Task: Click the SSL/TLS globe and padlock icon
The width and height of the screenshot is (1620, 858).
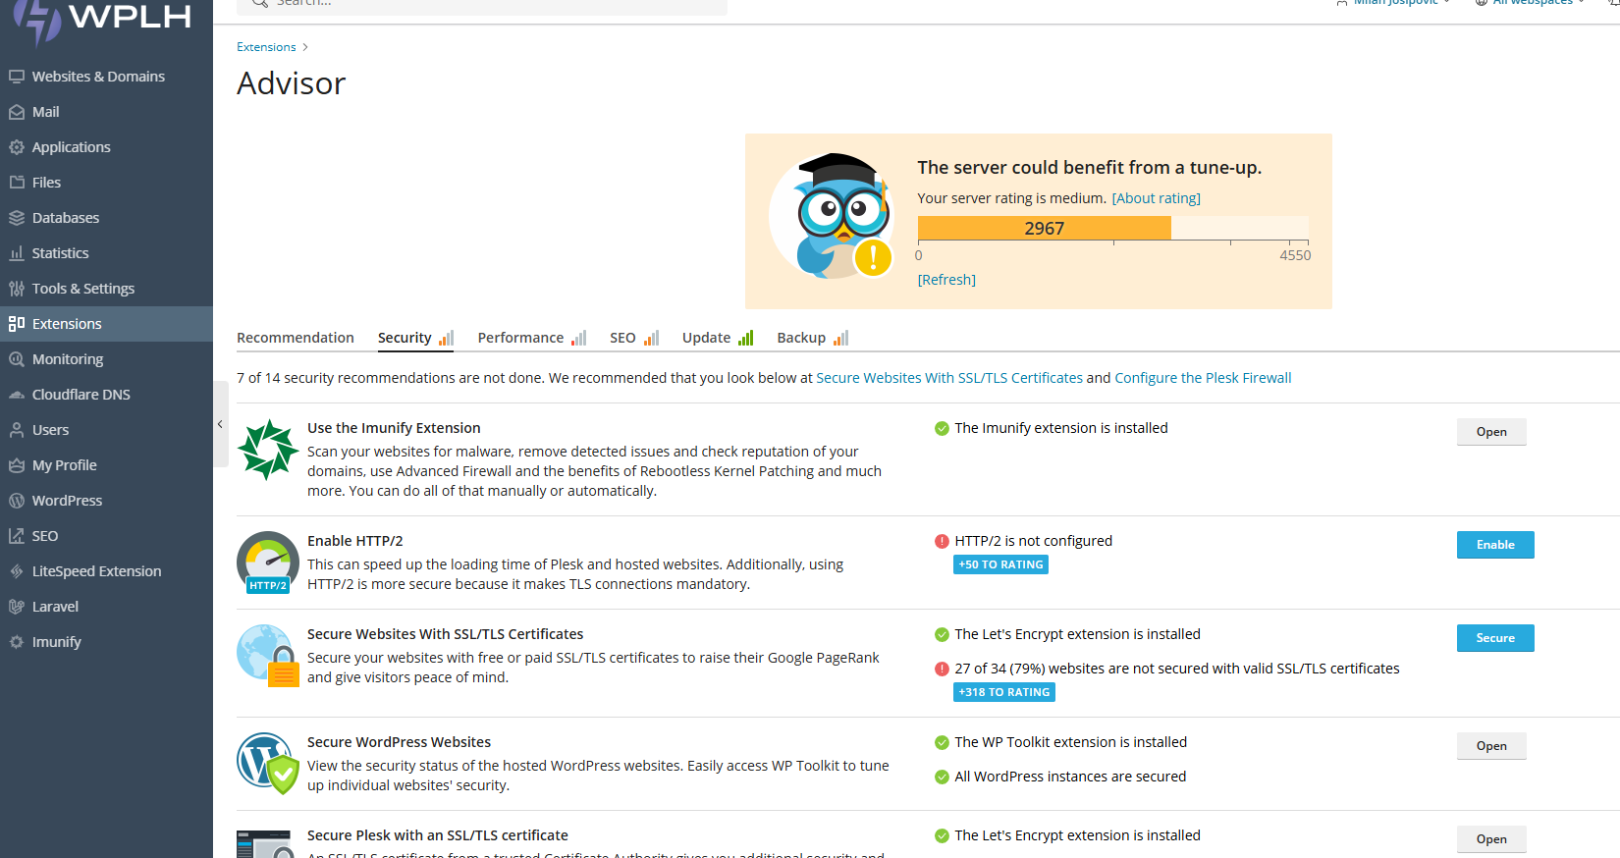Action: (268, 656)
